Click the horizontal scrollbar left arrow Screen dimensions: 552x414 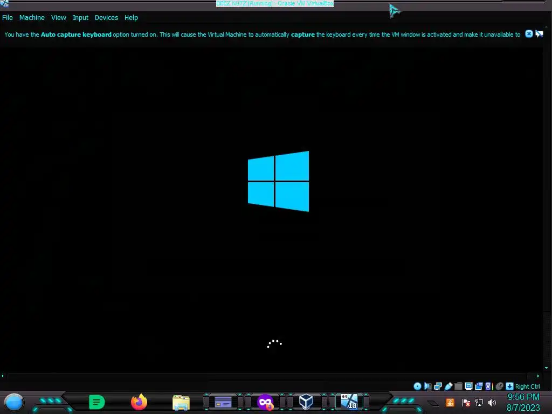3,376
